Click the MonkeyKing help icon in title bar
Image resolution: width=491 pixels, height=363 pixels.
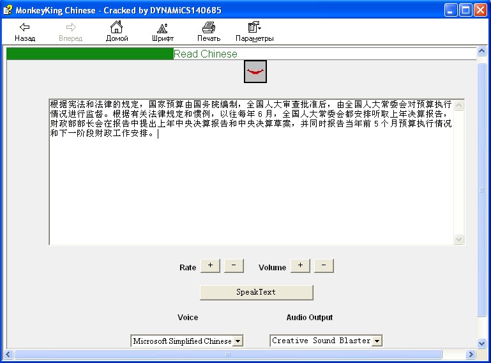[8, 10]
